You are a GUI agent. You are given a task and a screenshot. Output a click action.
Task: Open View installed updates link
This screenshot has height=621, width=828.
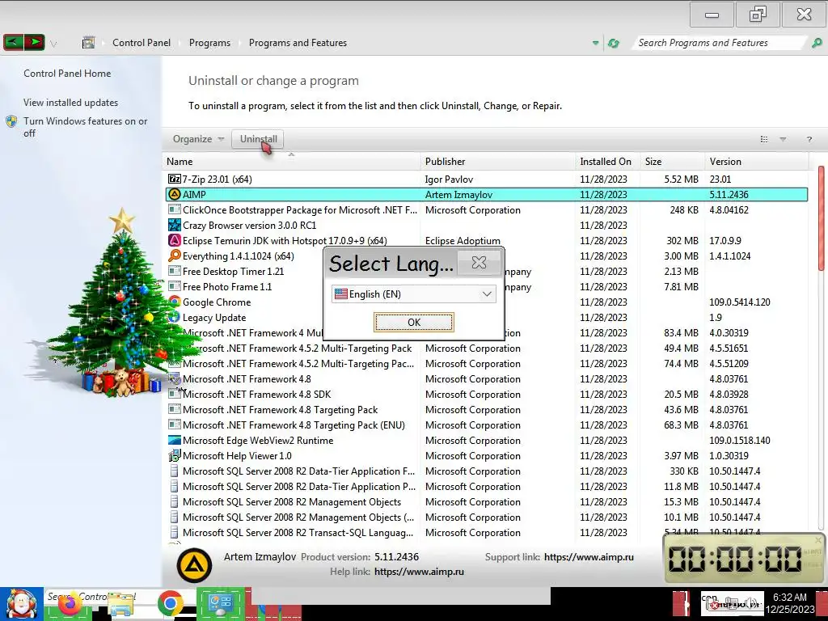coord(71,103)
